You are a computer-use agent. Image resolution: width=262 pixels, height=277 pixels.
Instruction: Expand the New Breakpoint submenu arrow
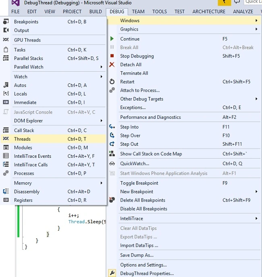[256, 192]
